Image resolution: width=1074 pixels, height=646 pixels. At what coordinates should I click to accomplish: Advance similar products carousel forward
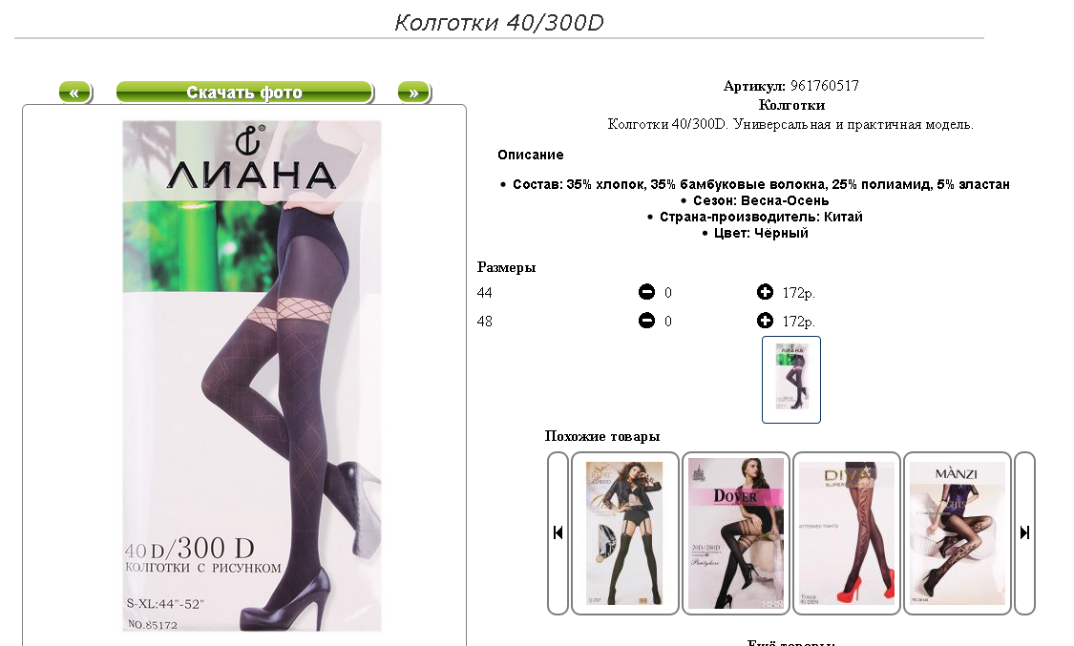(x=1024, y=532)
